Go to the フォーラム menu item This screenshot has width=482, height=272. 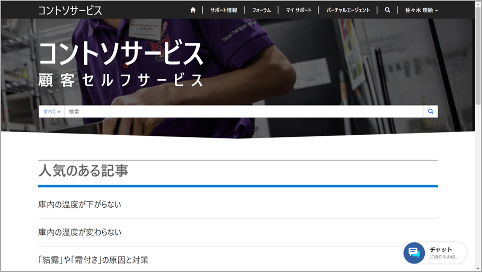tap(261, 10)
